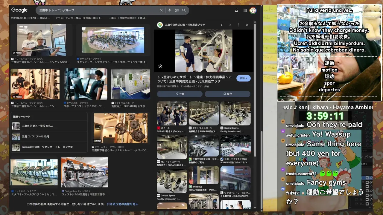Show previous image in preview panel
The image size is (383, 215).
(x=221, y=25)
